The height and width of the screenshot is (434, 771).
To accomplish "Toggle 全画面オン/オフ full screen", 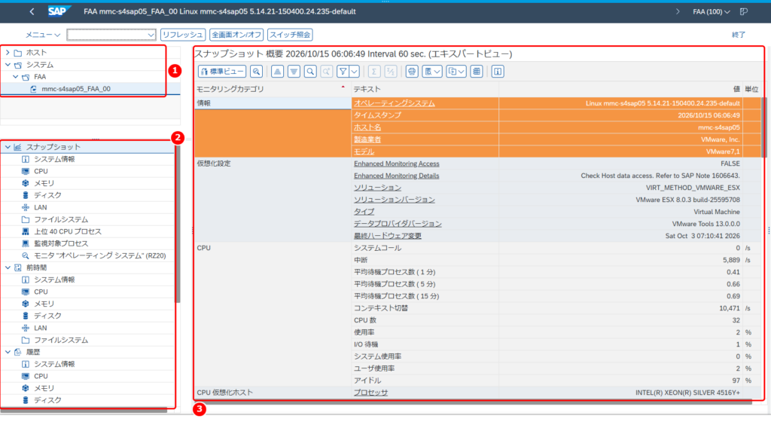I will pyautogui.click(x=236, y=35).
